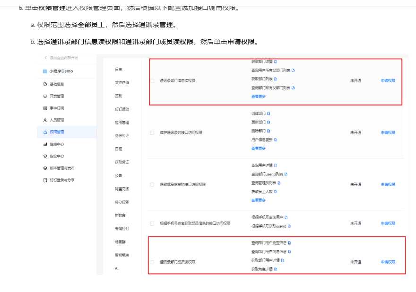Viewport: 416px width, 292px height.
Task: Click 申请权限 for 通讯录部门成员读权限
Action: pos(388,262)
